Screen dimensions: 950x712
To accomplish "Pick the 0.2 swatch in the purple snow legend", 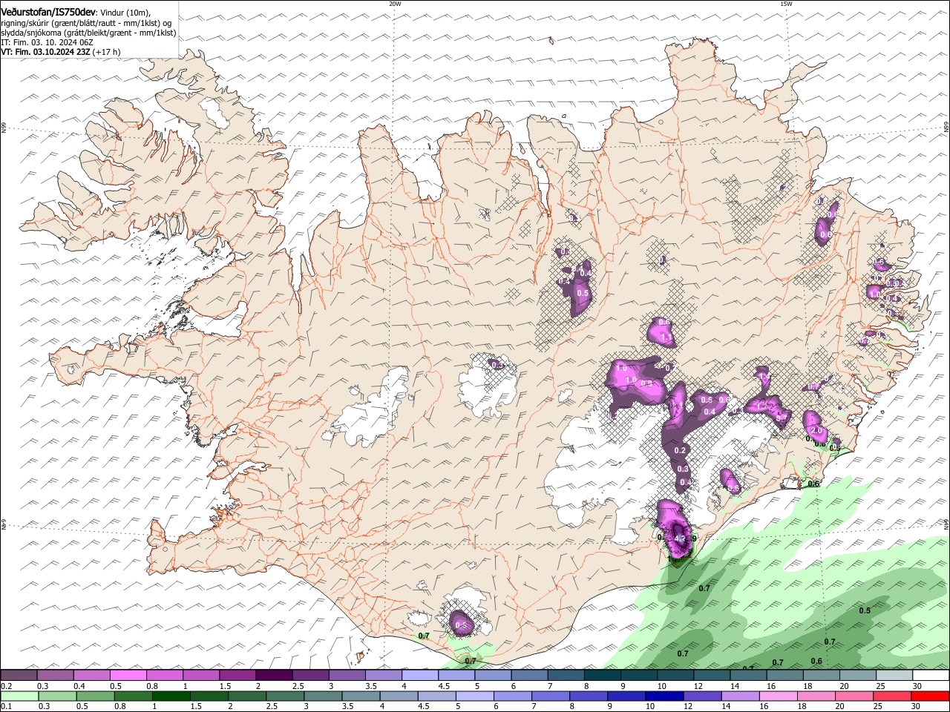I will coord(19,675).
